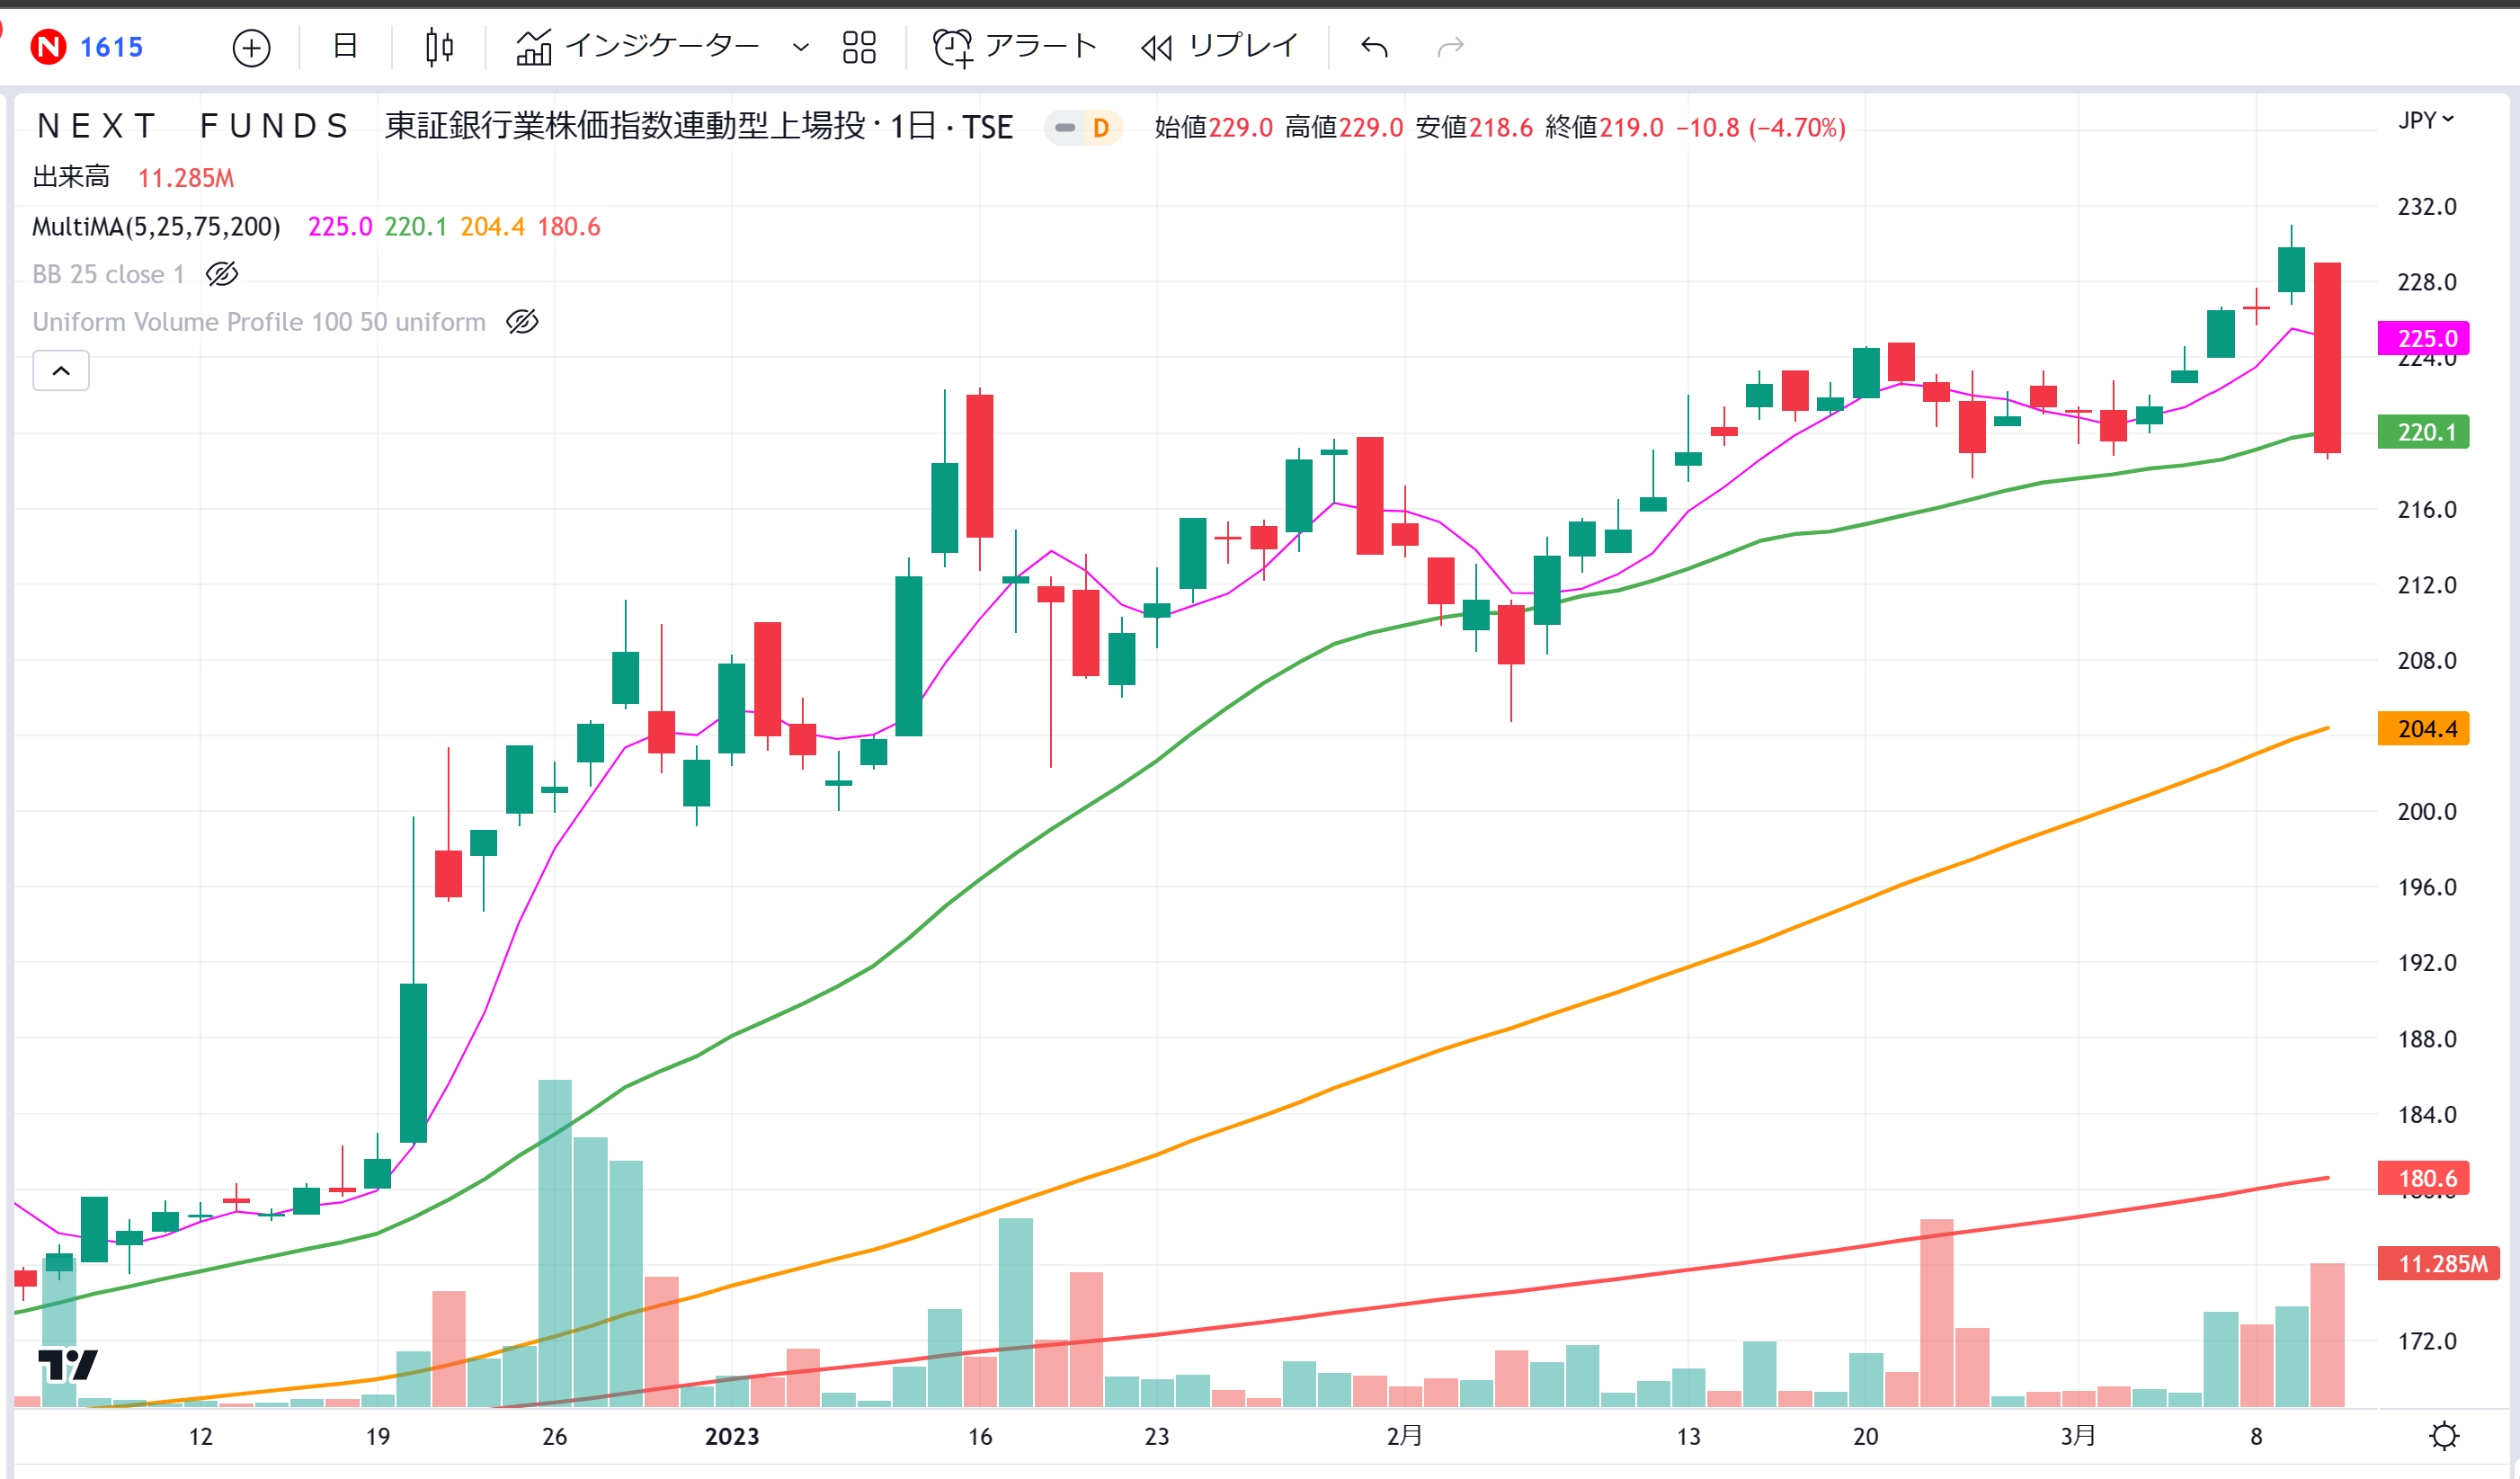Click the add symbol plus icon
2520x1479 pixels.
251,47
